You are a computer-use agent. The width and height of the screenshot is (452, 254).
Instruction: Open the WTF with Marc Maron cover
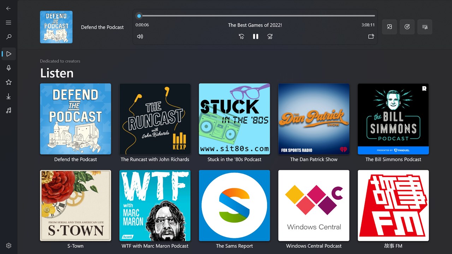tap(155, 206)
